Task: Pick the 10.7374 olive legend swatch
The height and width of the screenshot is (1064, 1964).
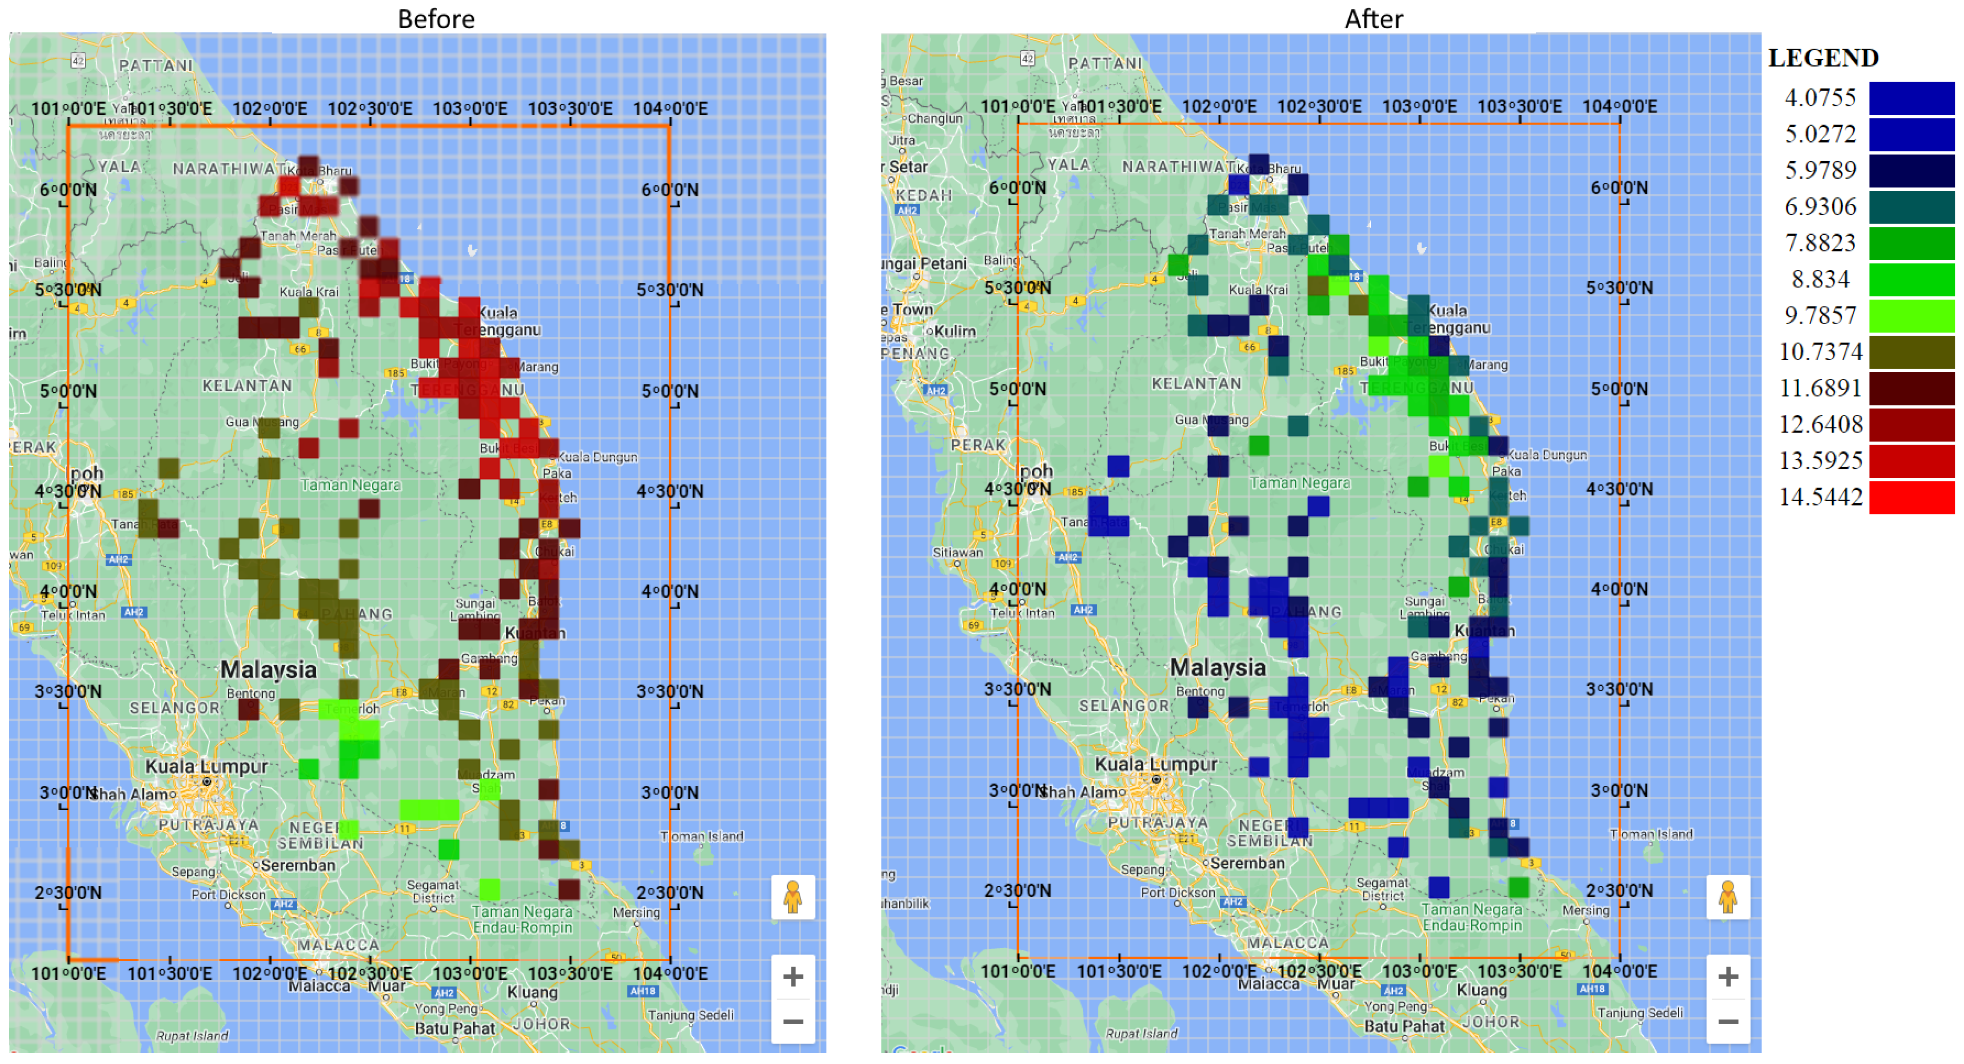Action: [1911, 352]
